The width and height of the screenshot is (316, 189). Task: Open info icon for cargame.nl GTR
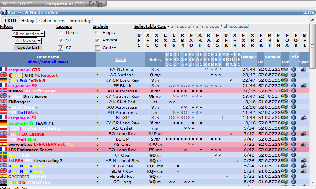(x=294, y=69)
